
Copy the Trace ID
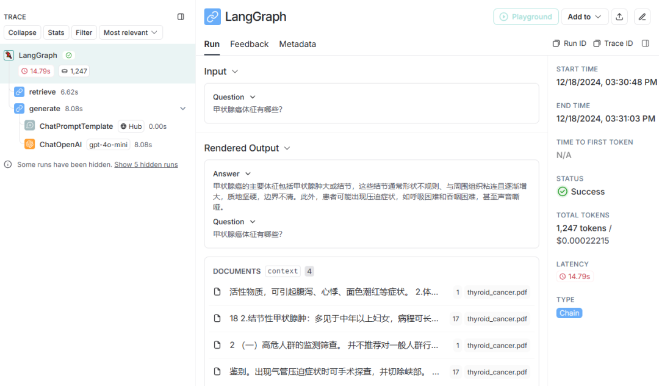[x=613, y=43]
